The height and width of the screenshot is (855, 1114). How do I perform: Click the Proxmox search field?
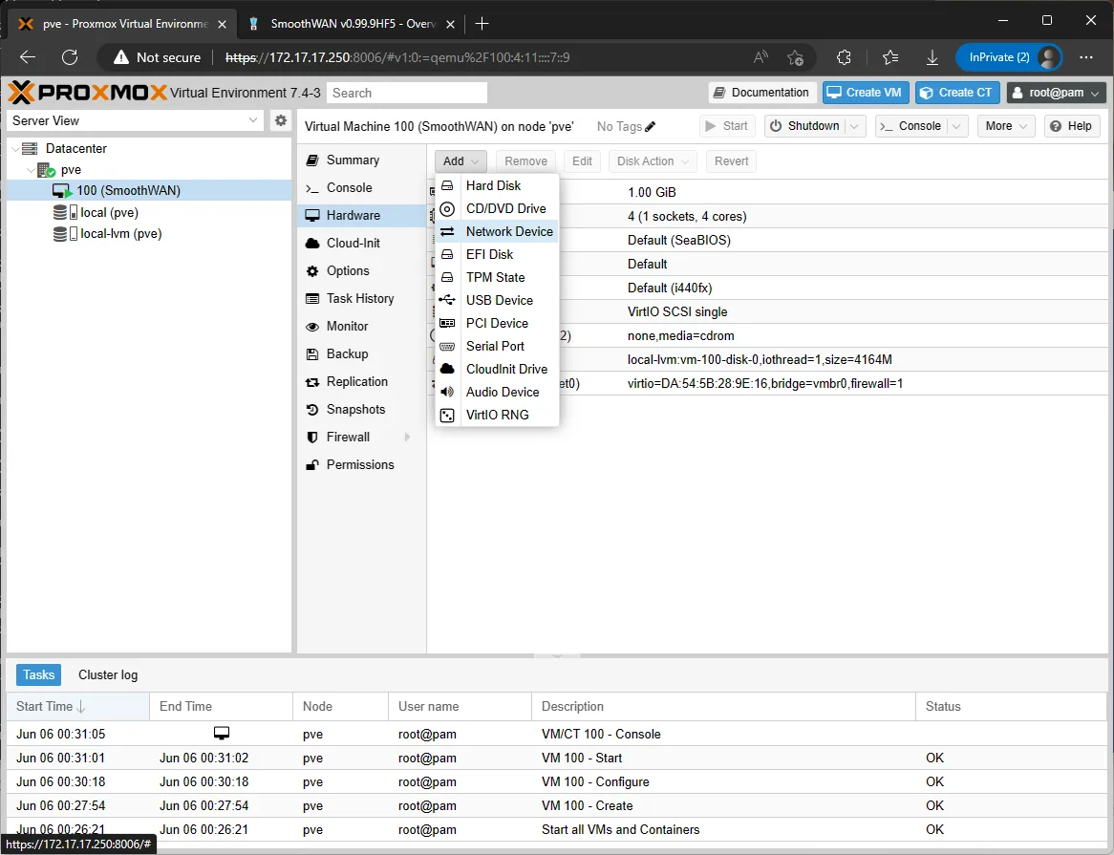408,93
